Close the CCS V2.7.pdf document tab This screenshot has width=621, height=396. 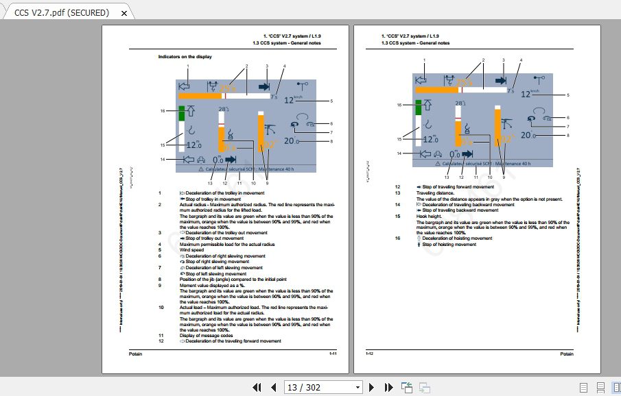tap(124, 12)
